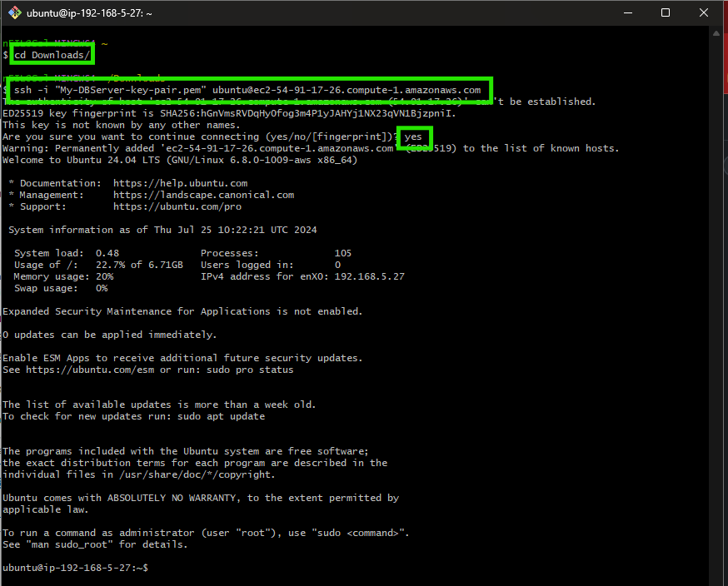Click the scrollbar down arrow
Image resolution: width=728 pixels, height=586 pixels.
(719, 577)
